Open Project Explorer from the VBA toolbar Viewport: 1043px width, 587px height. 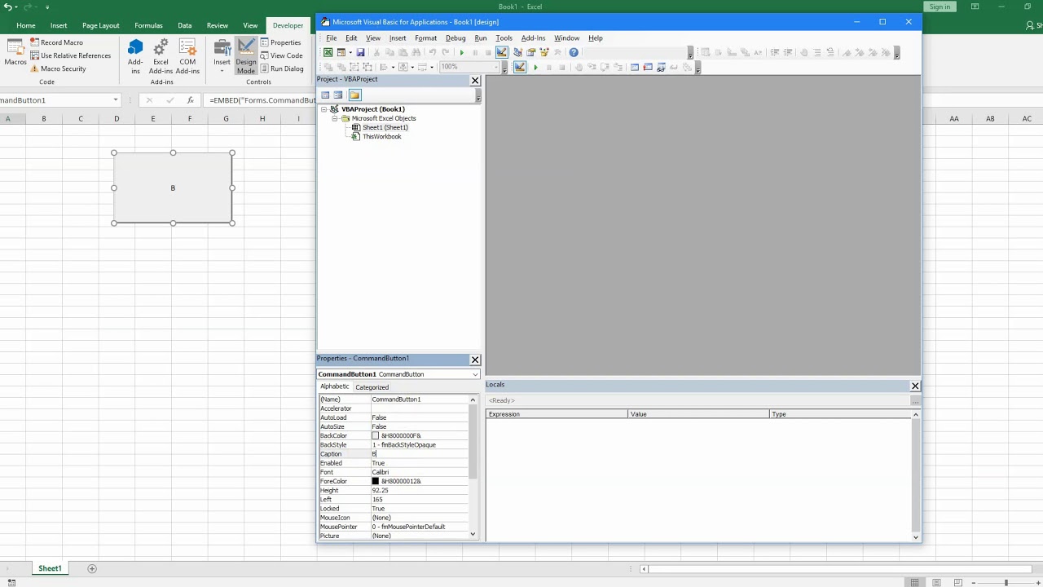point(517,52)
